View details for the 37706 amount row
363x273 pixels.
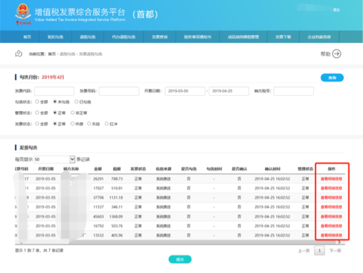tap(331, 198)
